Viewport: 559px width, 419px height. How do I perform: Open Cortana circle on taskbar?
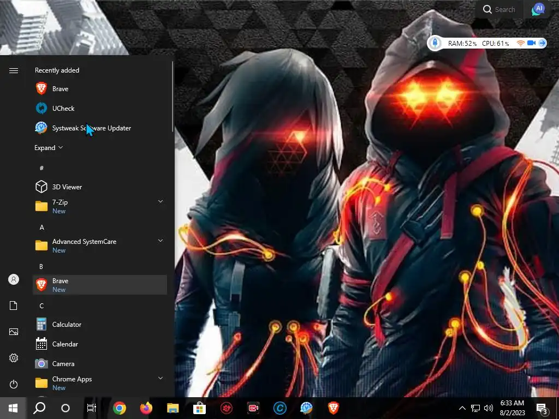(x=66, y=408)
